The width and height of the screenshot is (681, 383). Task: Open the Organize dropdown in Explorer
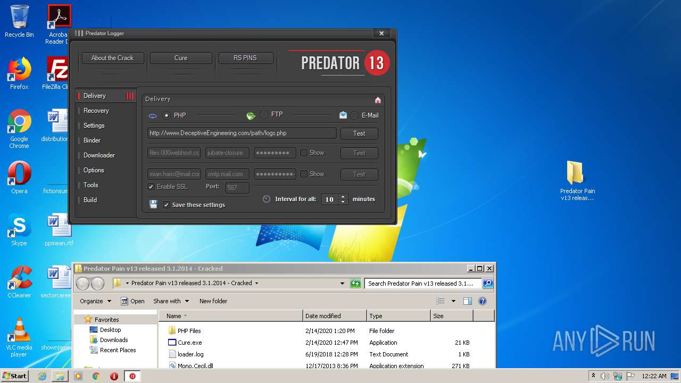click(x=96, y=301)
